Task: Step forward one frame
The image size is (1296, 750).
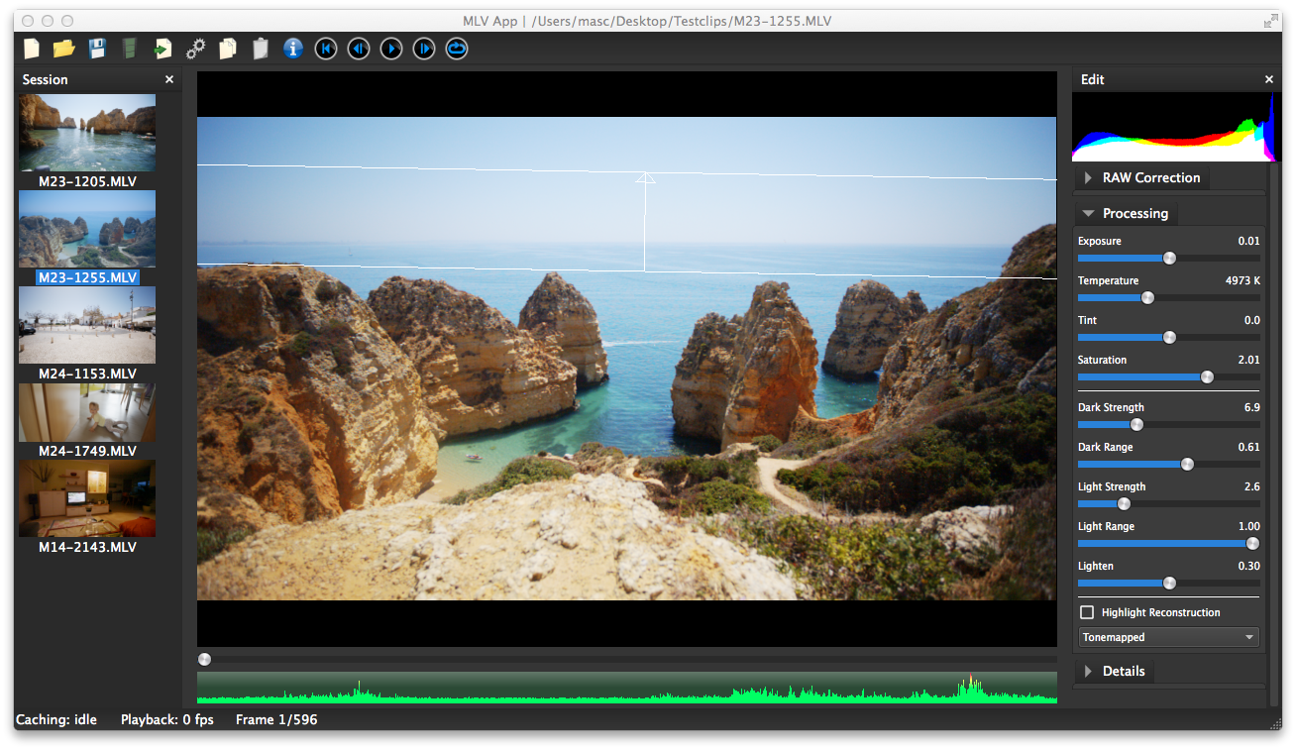Action: click(424, 48)
